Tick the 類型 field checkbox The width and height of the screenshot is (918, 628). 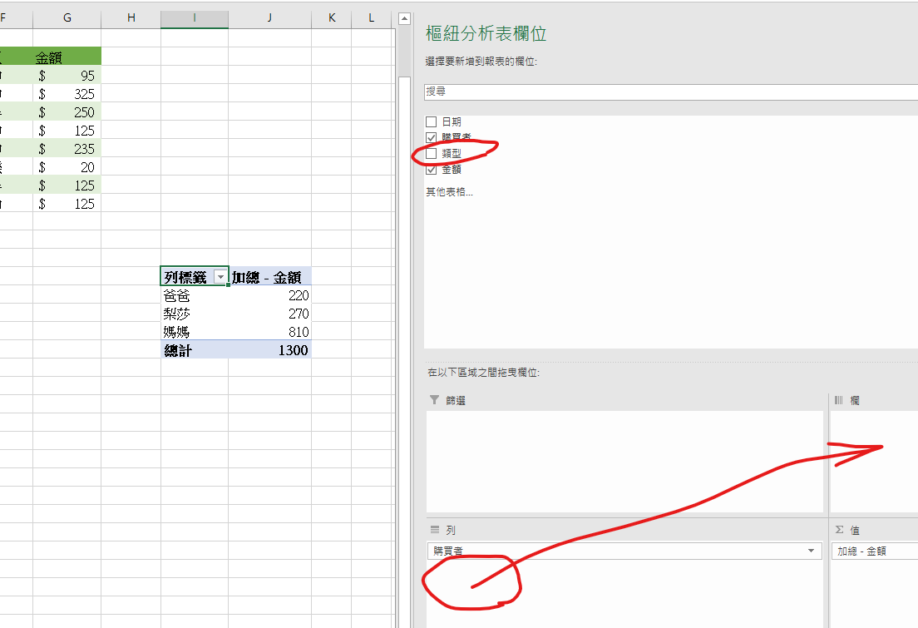click(431, 153)
